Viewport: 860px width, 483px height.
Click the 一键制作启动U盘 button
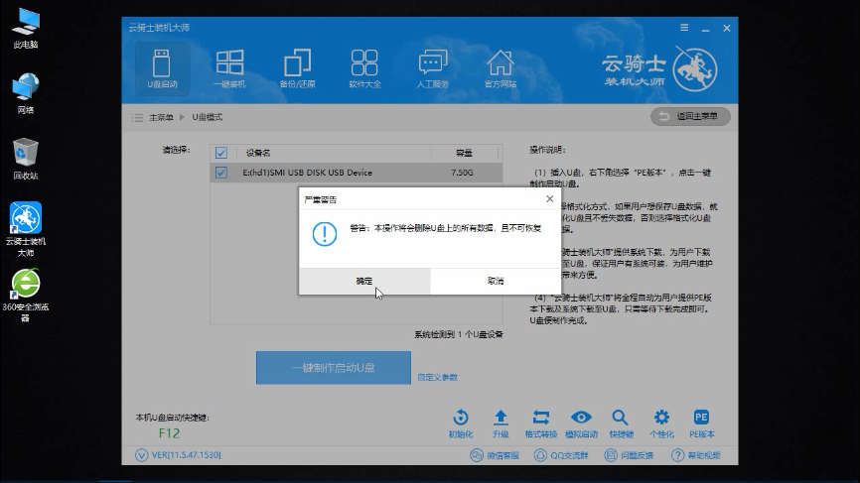(x=334, y=367)
